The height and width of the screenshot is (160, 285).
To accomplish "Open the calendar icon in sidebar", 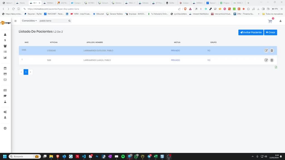I will click(x=5, y=68).
